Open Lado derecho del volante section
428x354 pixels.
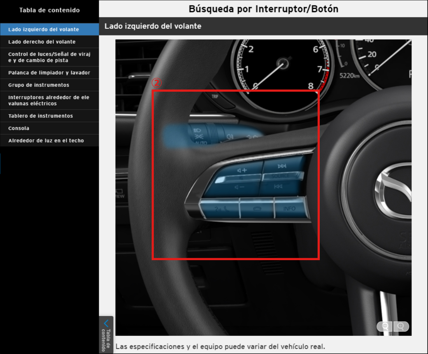click(x=42, y=42)
